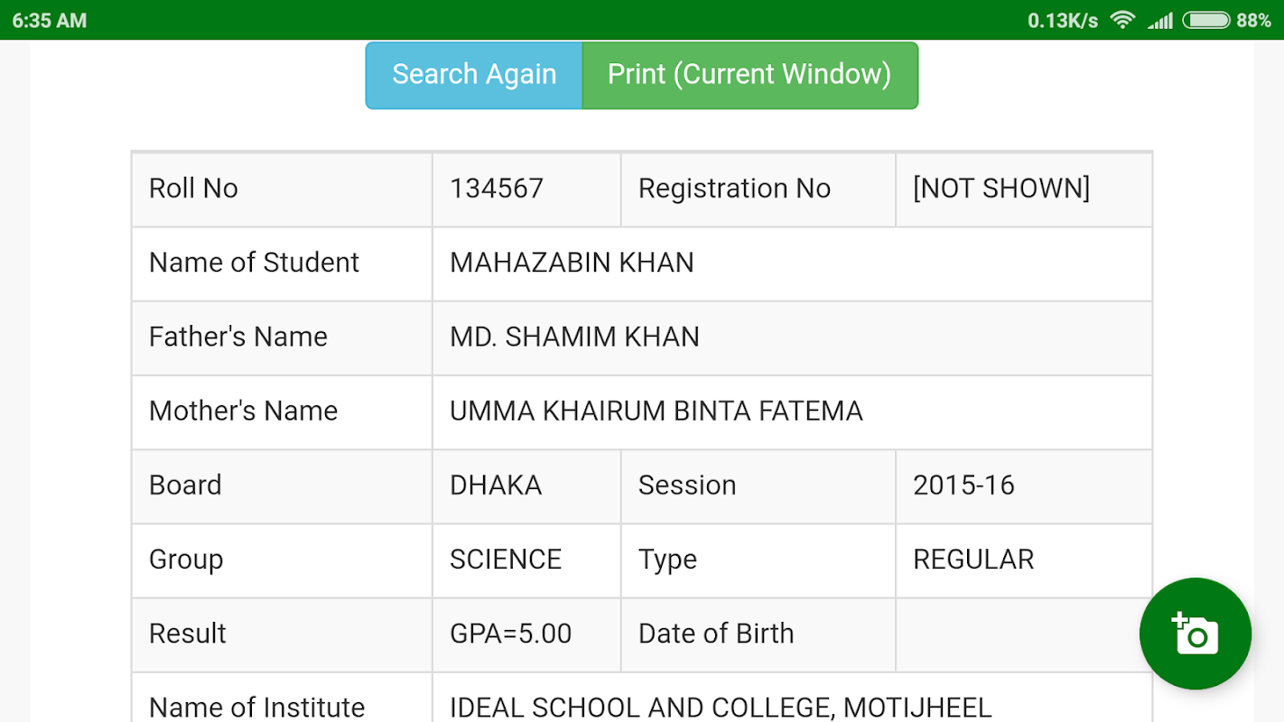Tap the Wi-Fi status icon
1284x722 pixels.
1122,20
